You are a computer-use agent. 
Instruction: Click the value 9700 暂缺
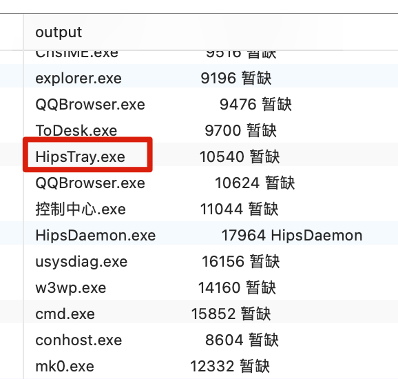click(x=240, y=130)
